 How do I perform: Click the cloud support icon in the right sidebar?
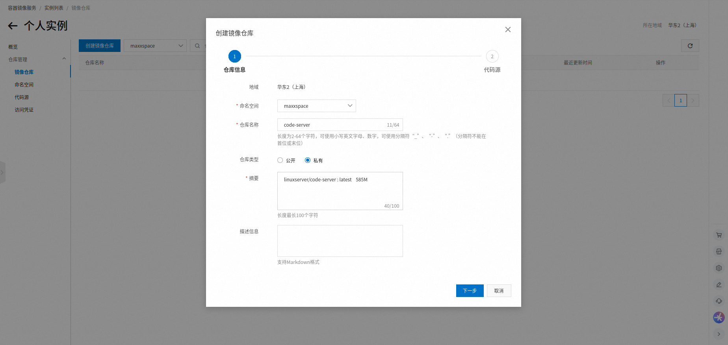point(719,301)
